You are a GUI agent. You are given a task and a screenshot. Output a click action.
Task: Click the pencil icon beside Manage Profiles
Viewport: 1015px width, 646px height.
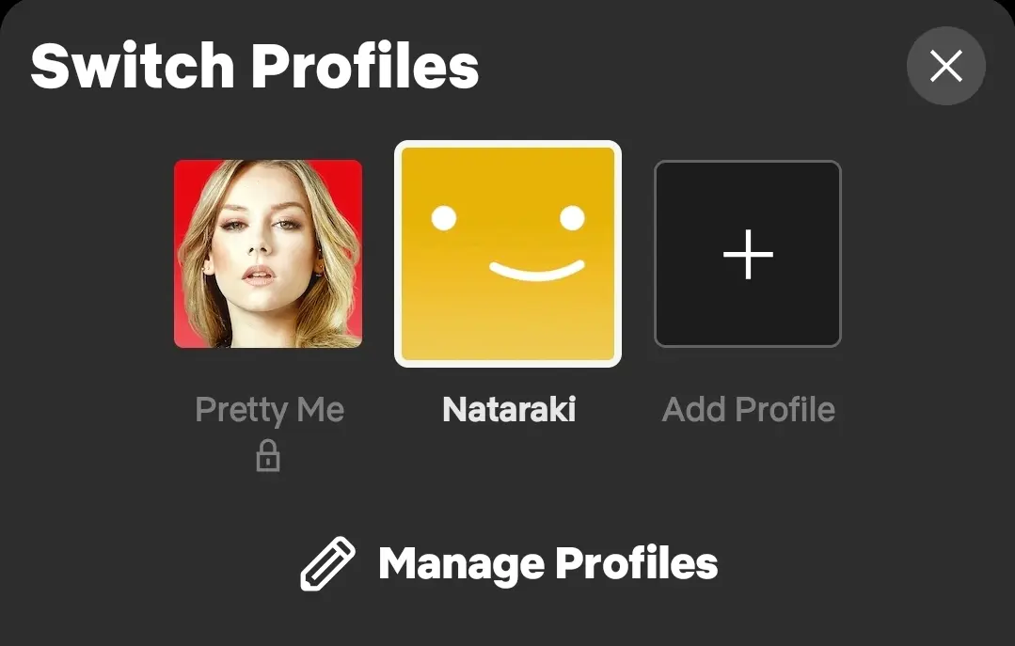(x=327, y=564)
